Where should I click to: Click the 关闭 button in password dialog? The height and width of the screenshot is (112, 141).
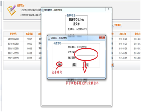tap(86, 65)
